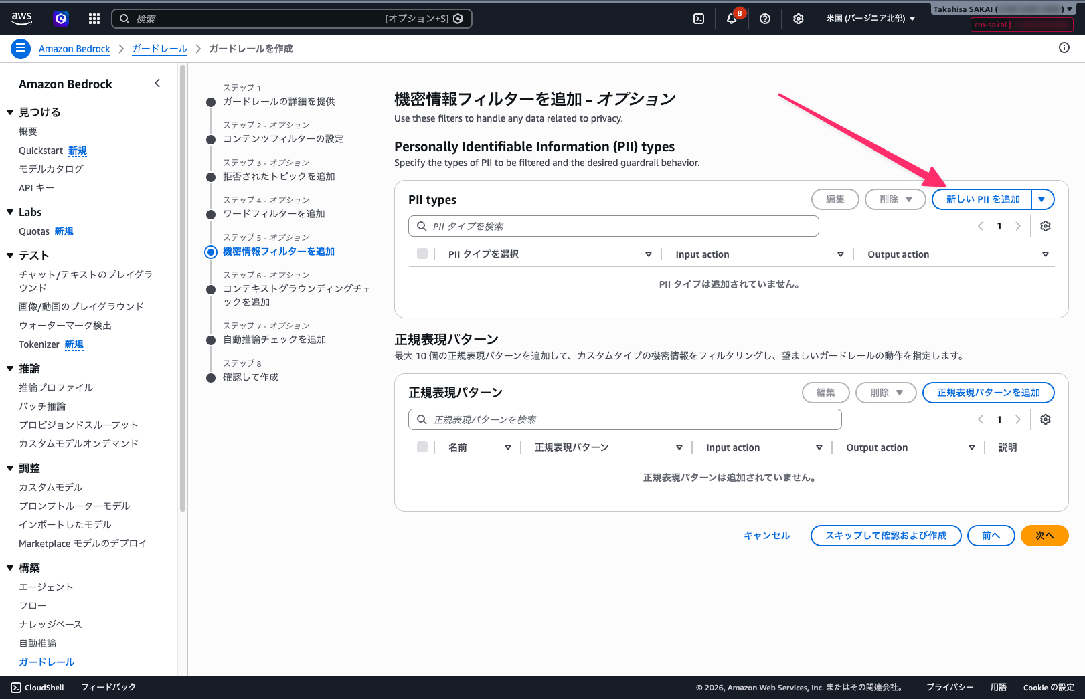Collapse the Labs sidebar section

pos(10,212)
